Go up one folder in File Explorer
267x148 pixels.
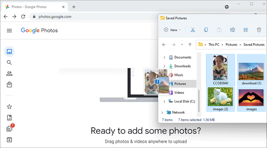point(190,45)
